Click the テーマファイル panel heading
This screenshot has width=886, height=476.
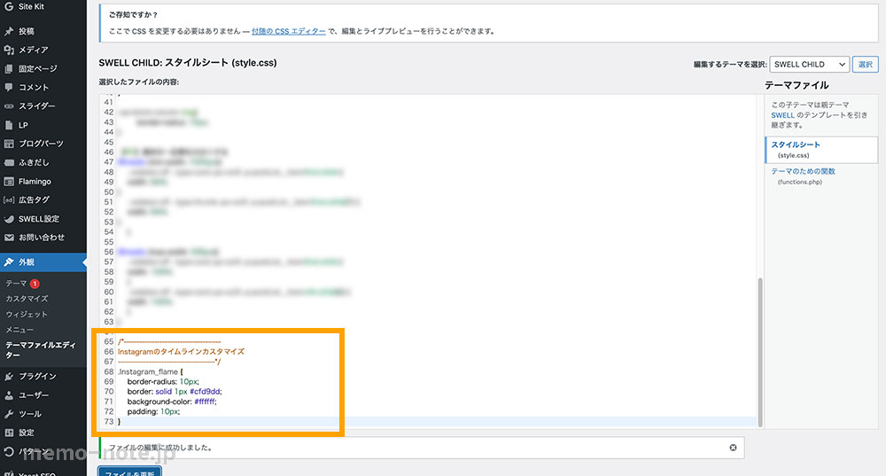pos(797,85)
